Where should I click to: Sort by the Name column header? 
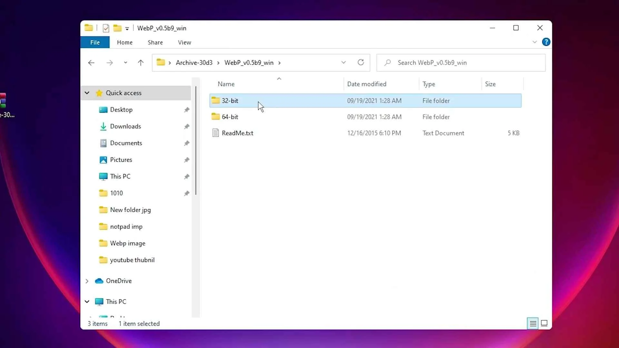tap(226, 84)
